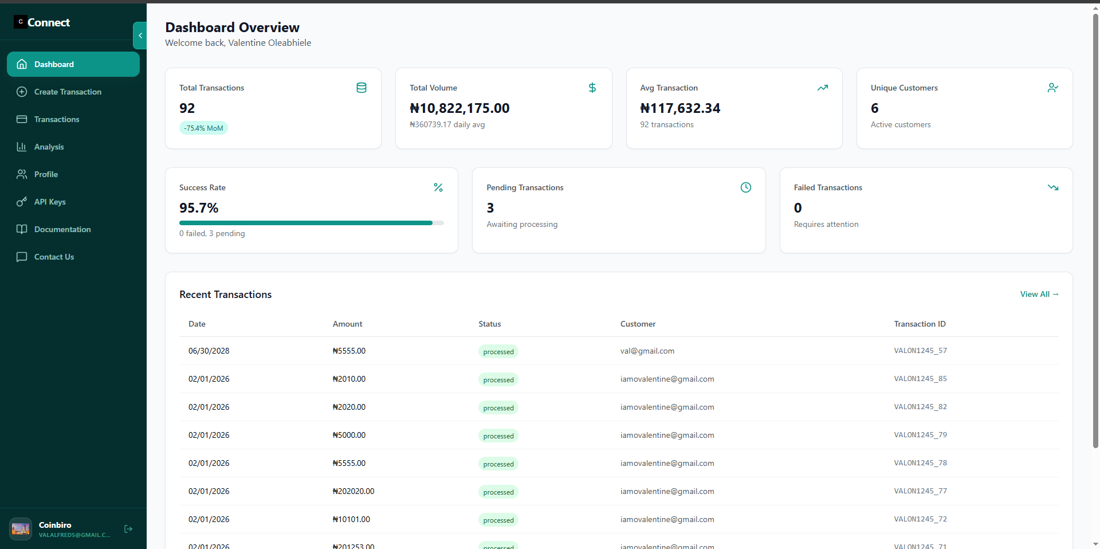Go to the Transactions page
Screen dimensions: 1100x549
[57, 119]
